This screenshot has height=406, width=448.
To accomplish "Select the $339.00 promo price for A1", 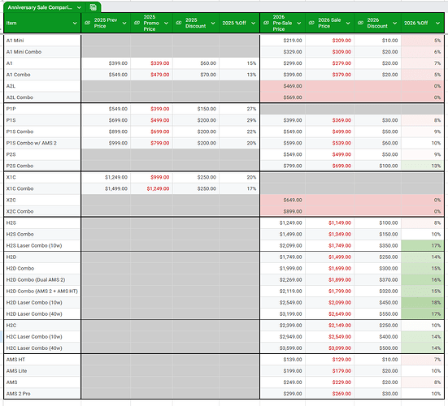I will (151, 63).
